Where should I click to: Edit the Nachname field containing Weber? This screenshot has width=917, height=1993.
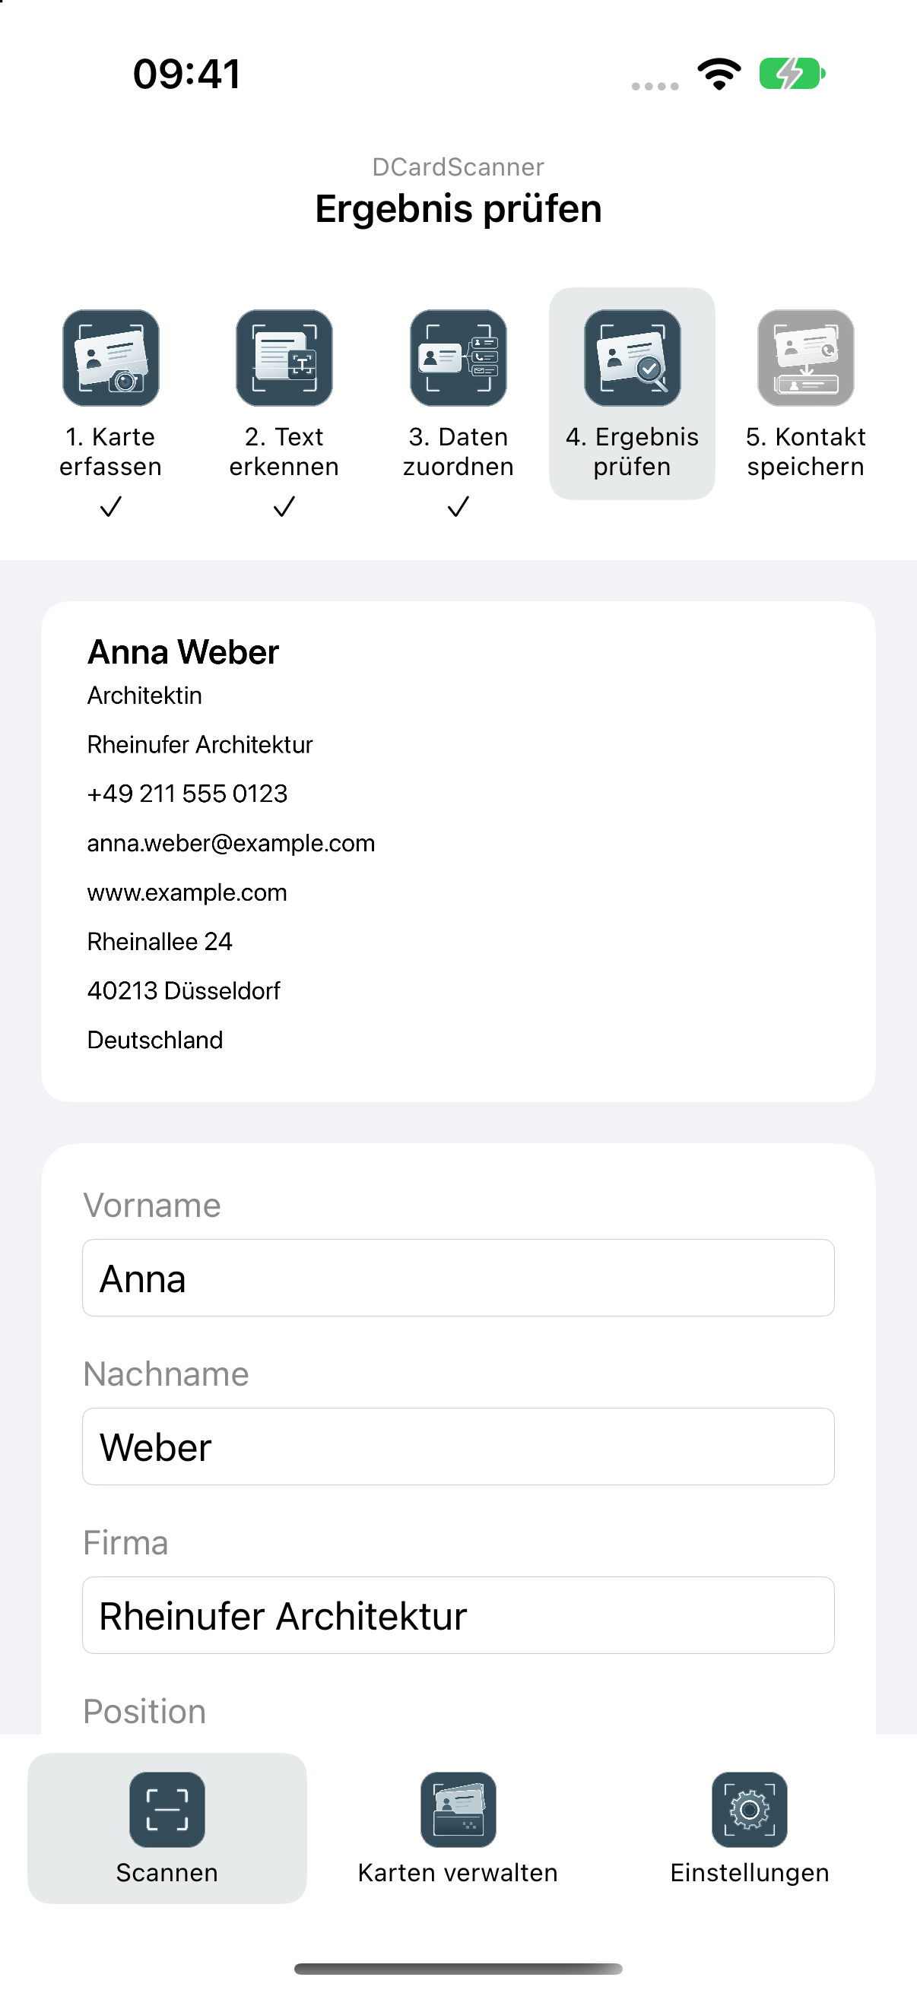click(458, 1446)
